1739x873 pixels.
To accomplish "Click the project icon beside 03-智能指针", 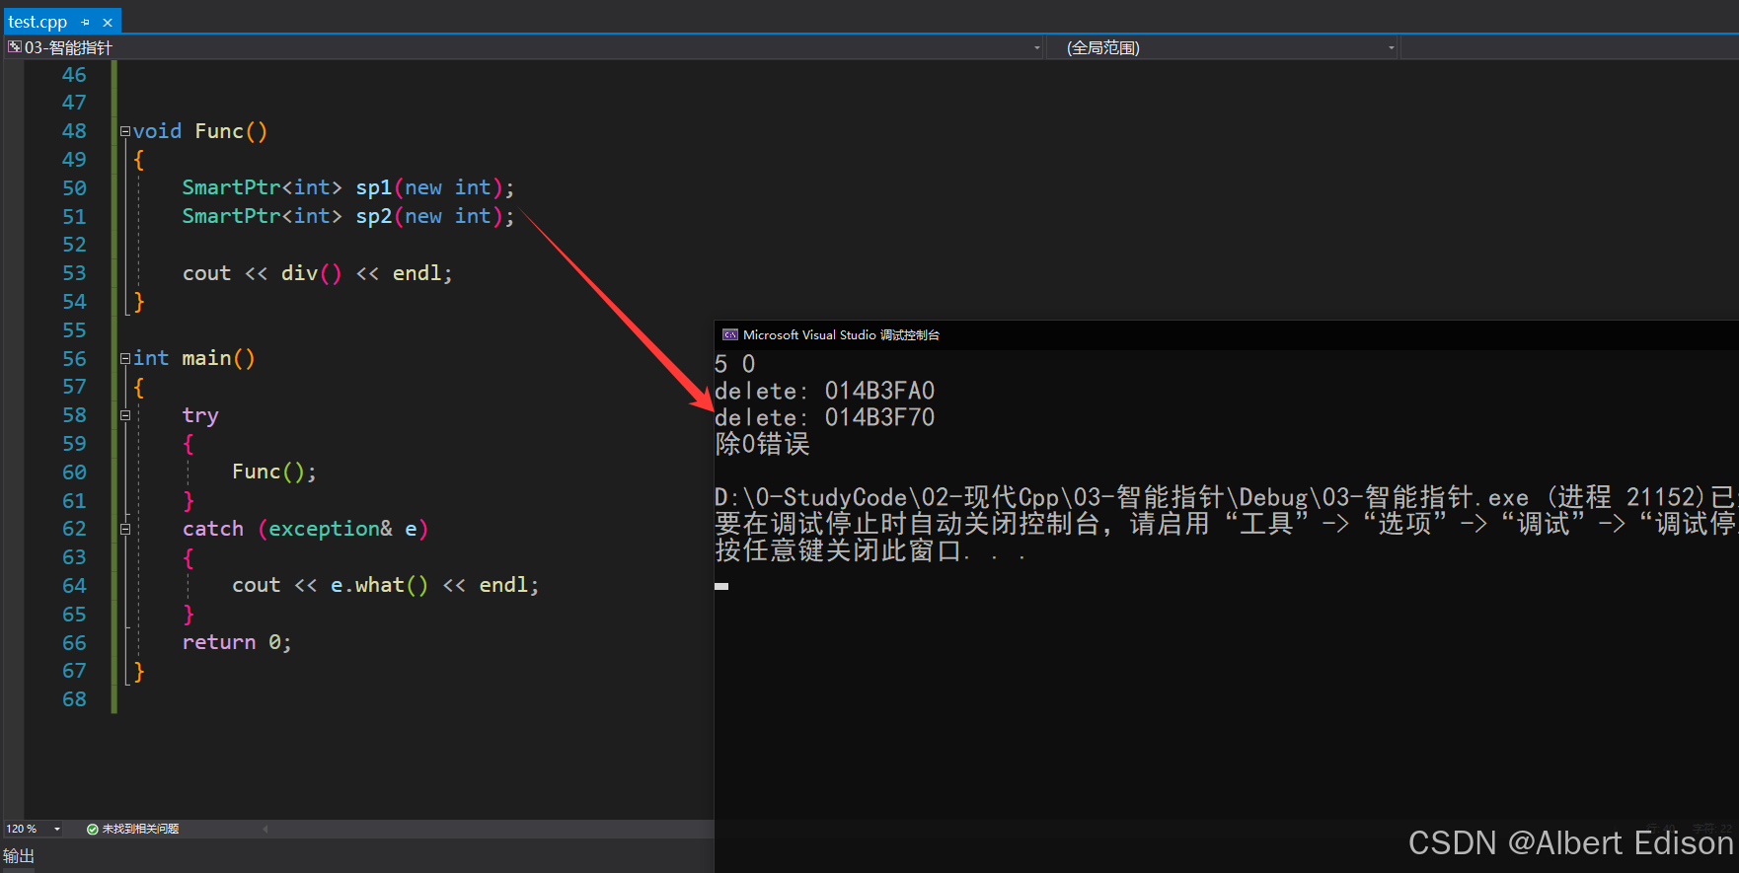I will [x=14, y=47].
